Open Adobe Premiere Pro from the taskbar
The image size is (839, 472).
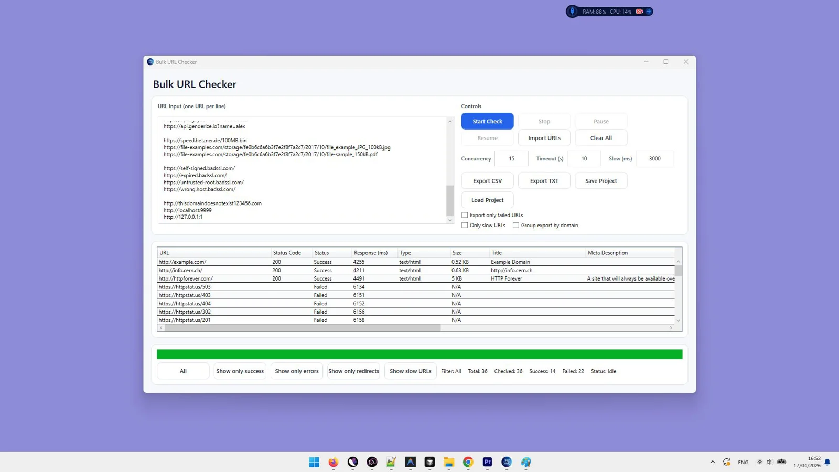(x=488, y=462)
